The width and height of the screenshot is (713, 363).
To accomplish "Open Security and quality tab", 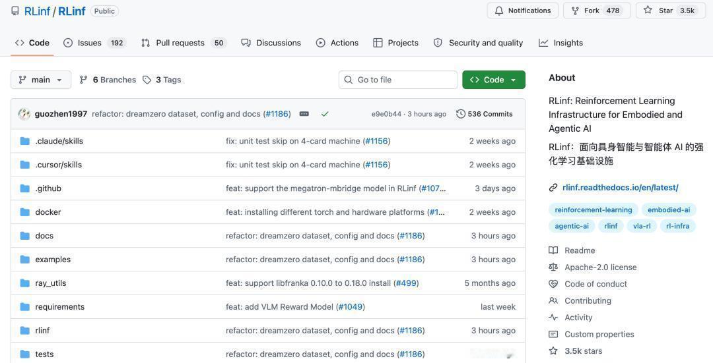I will pos(478,43).
